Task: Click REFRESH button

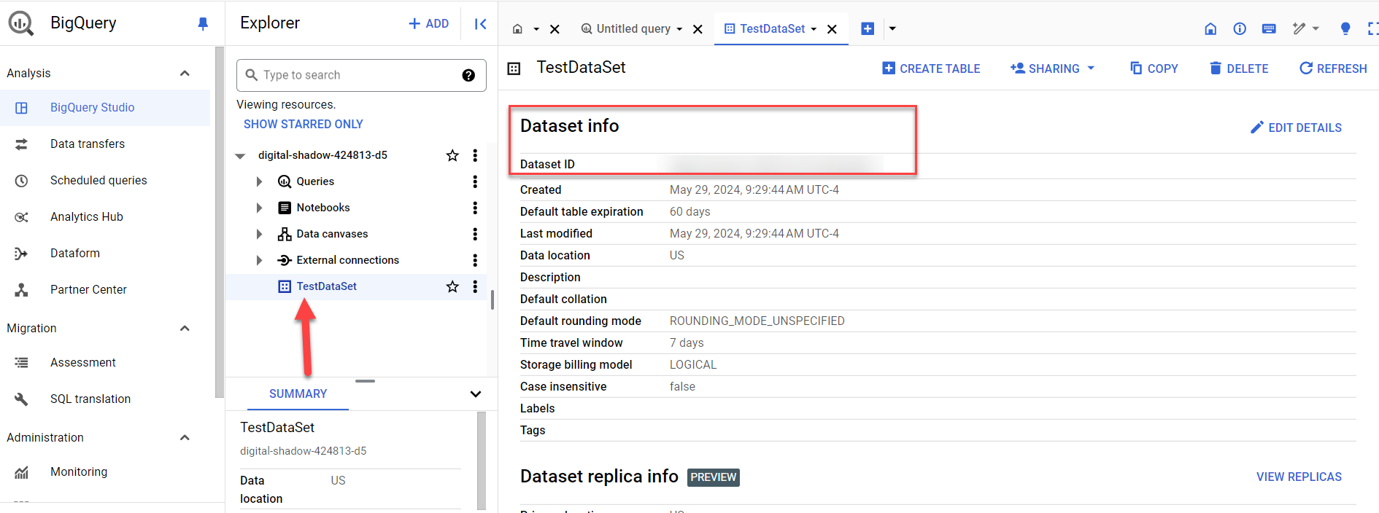Action: [1333, 68]
